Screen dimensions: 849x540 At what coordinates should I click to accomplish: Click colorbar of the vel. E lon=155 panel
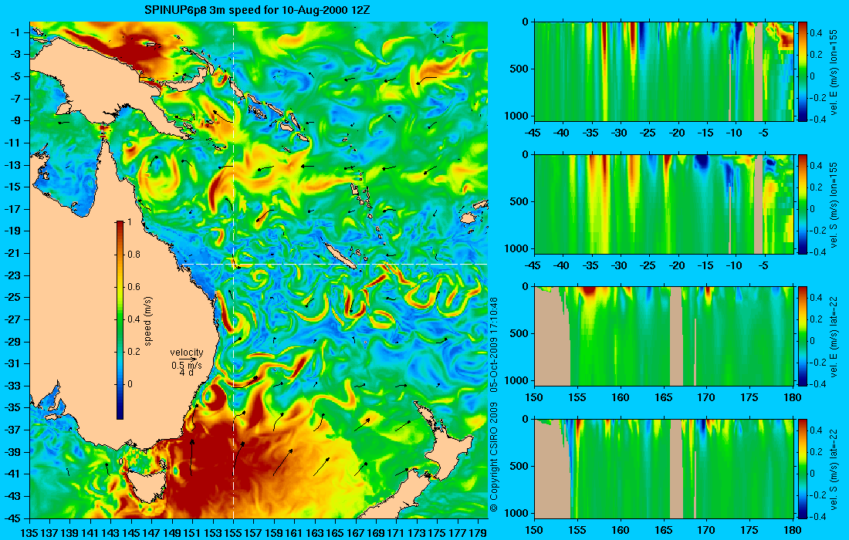803,72
